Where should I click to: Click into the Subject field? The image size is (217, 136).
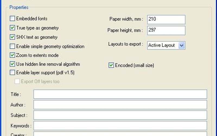click(x=120, y=115)
